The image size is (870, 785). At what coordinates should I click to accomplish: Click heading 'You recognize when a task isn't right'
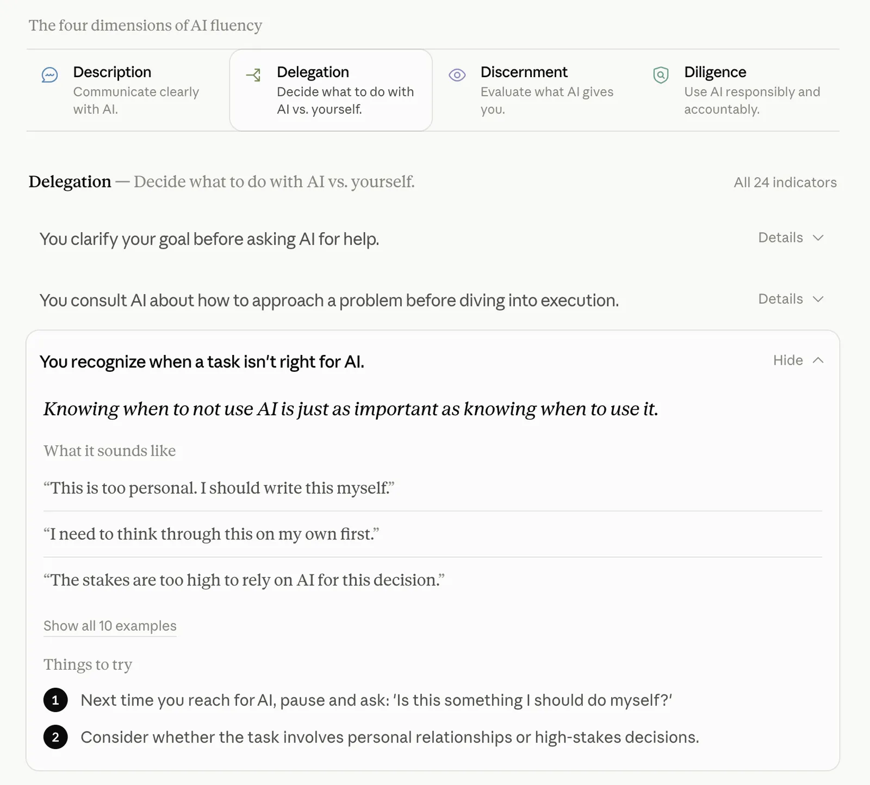tap(202, 362)
